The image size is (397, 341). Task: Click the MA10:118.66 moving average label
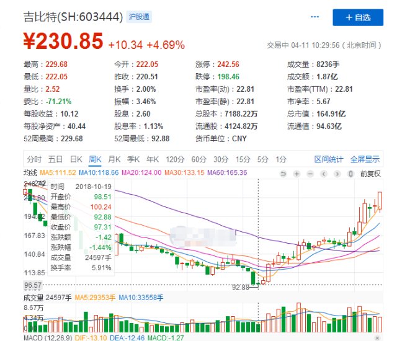click(x=99, y=173)
